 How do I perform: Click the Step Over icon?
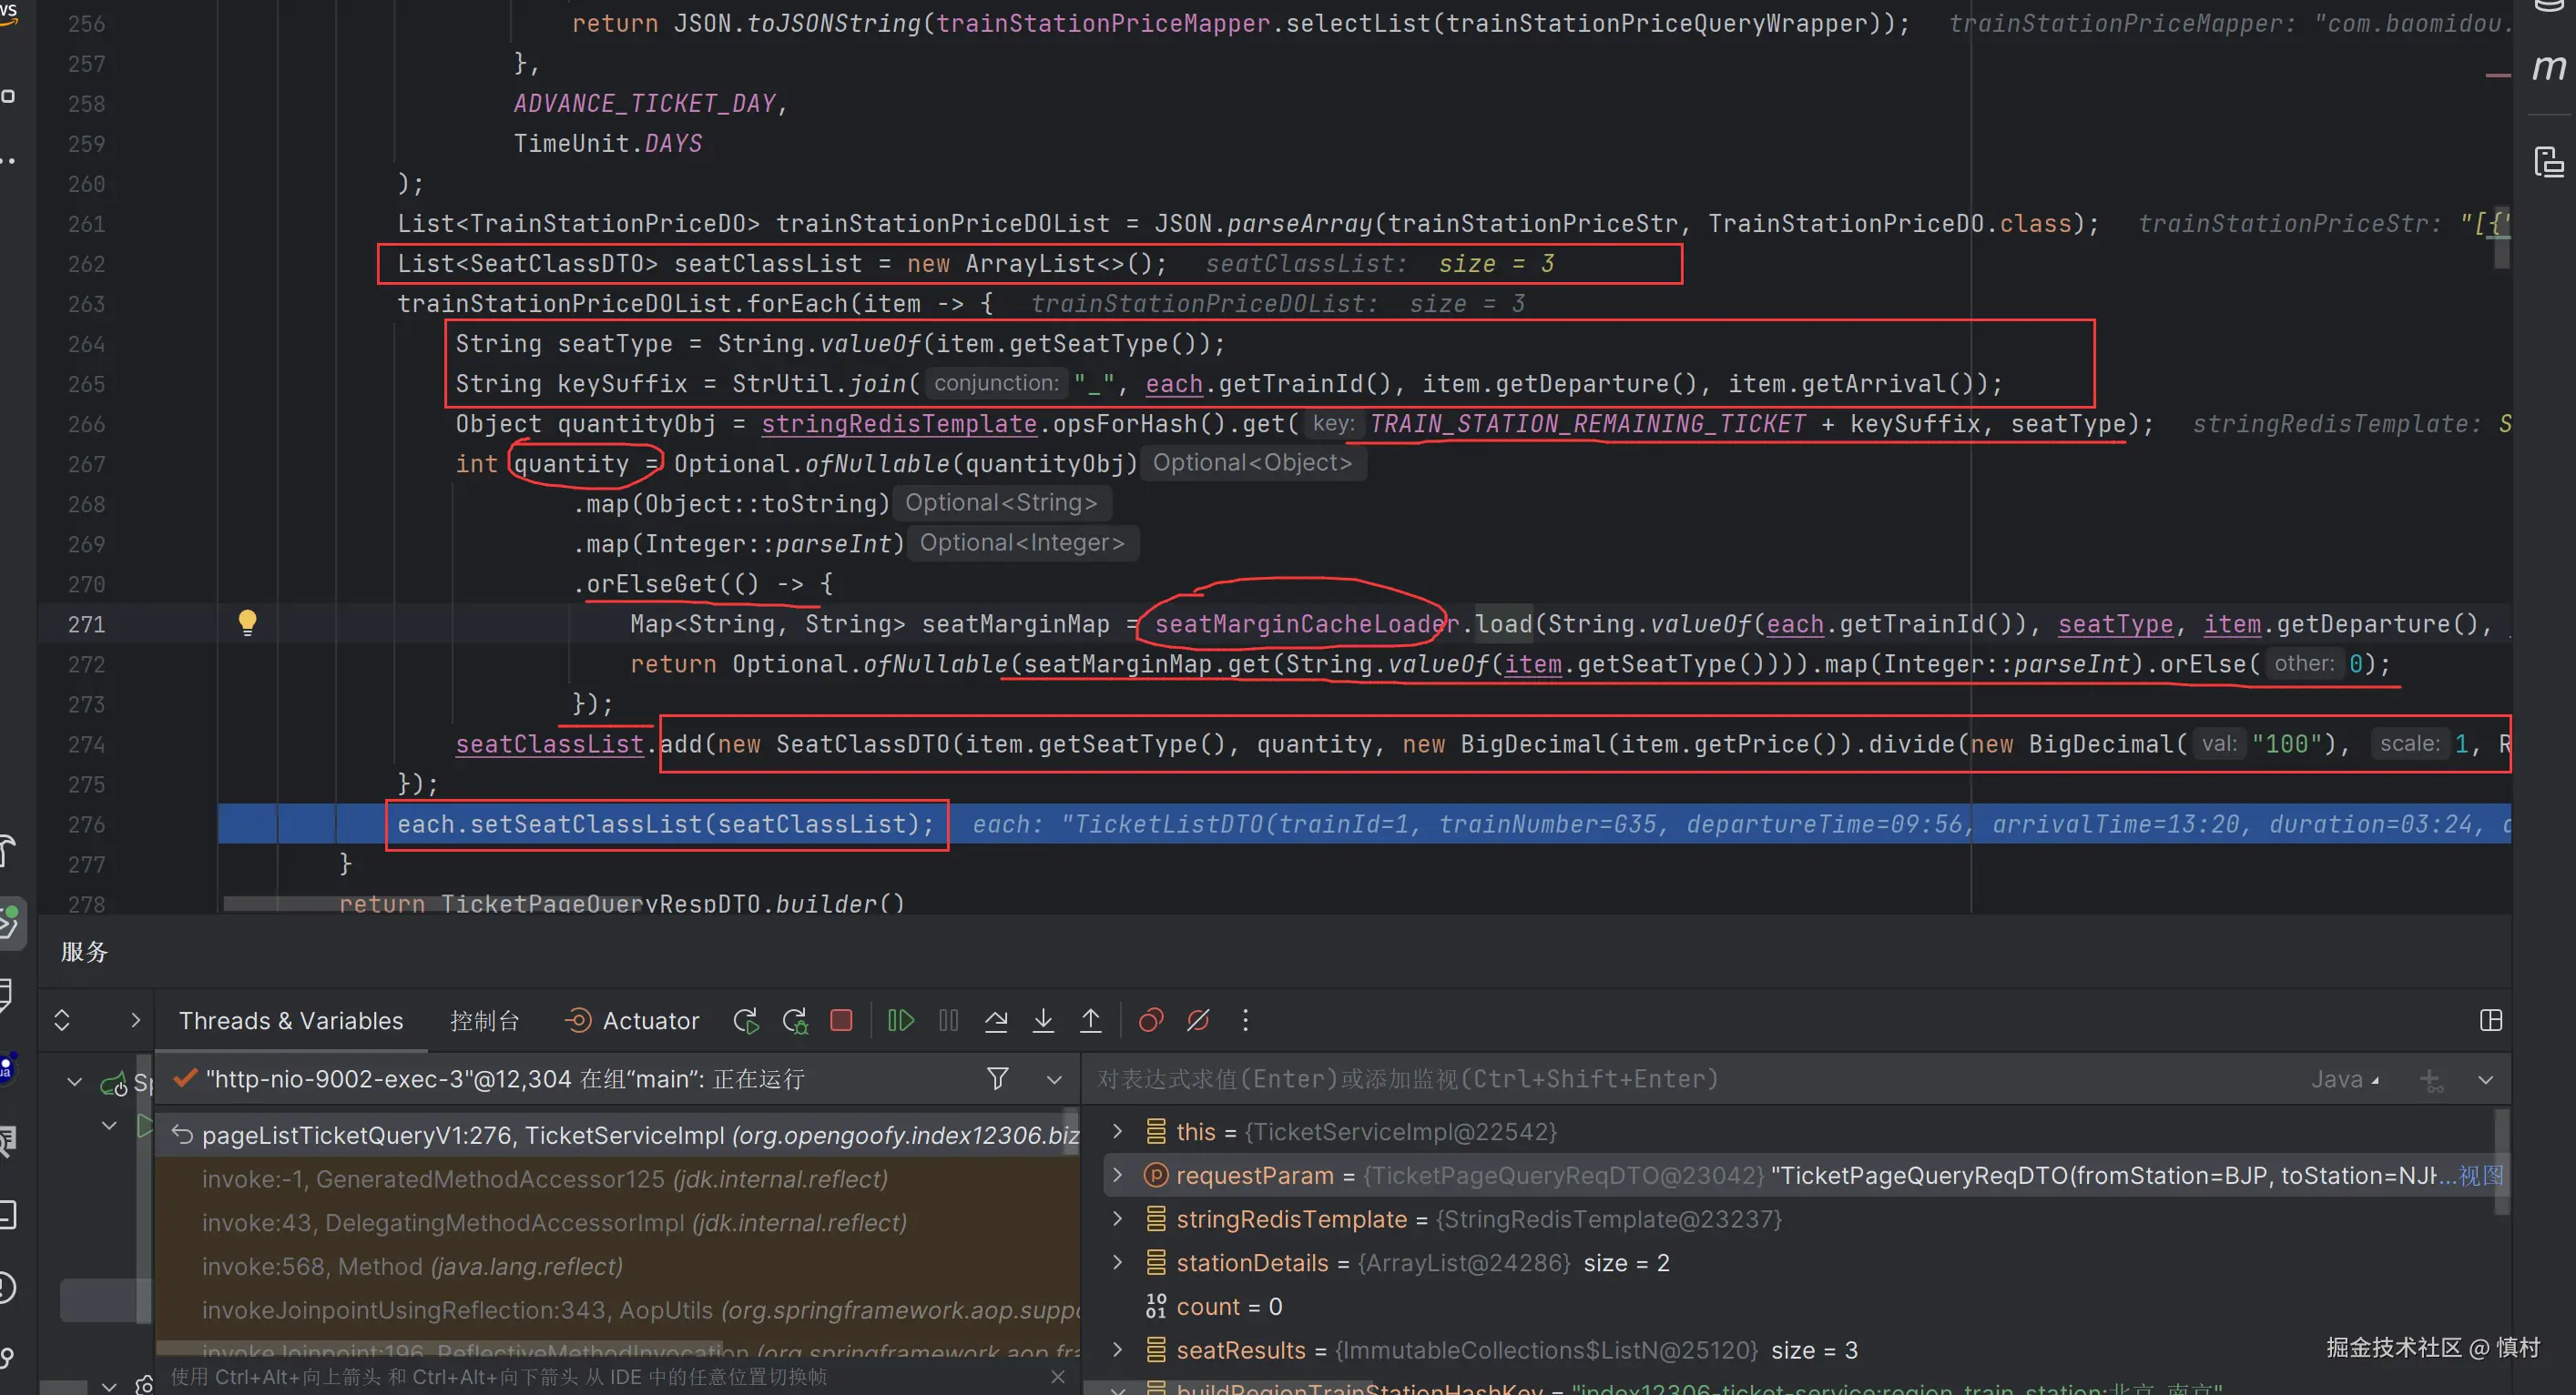tap(996, 1020)
